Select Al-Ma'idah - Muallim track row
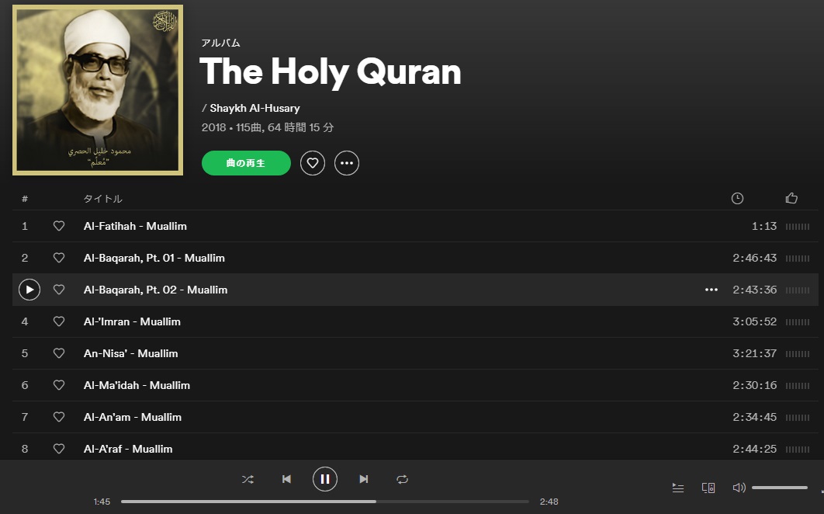The width and height of the screenshot is (824, 514). (x=415, y=385)
